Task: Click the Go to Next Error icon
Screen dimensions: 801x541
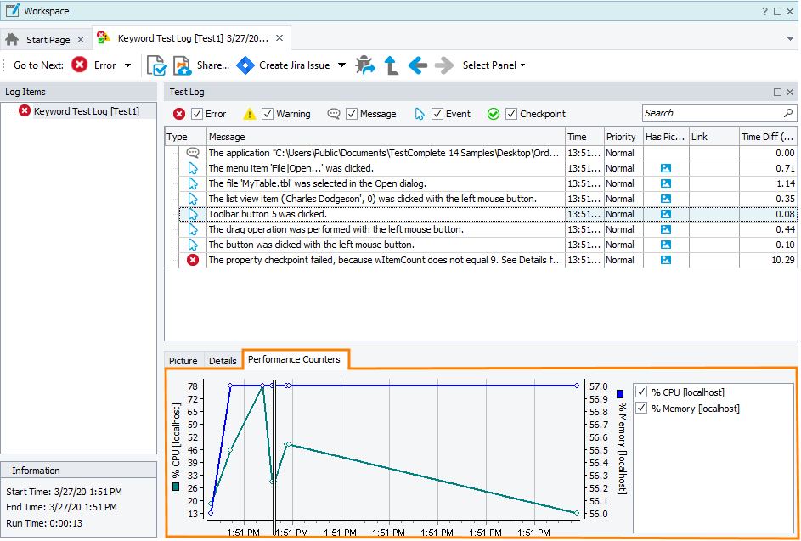Action: click(79, 65)
